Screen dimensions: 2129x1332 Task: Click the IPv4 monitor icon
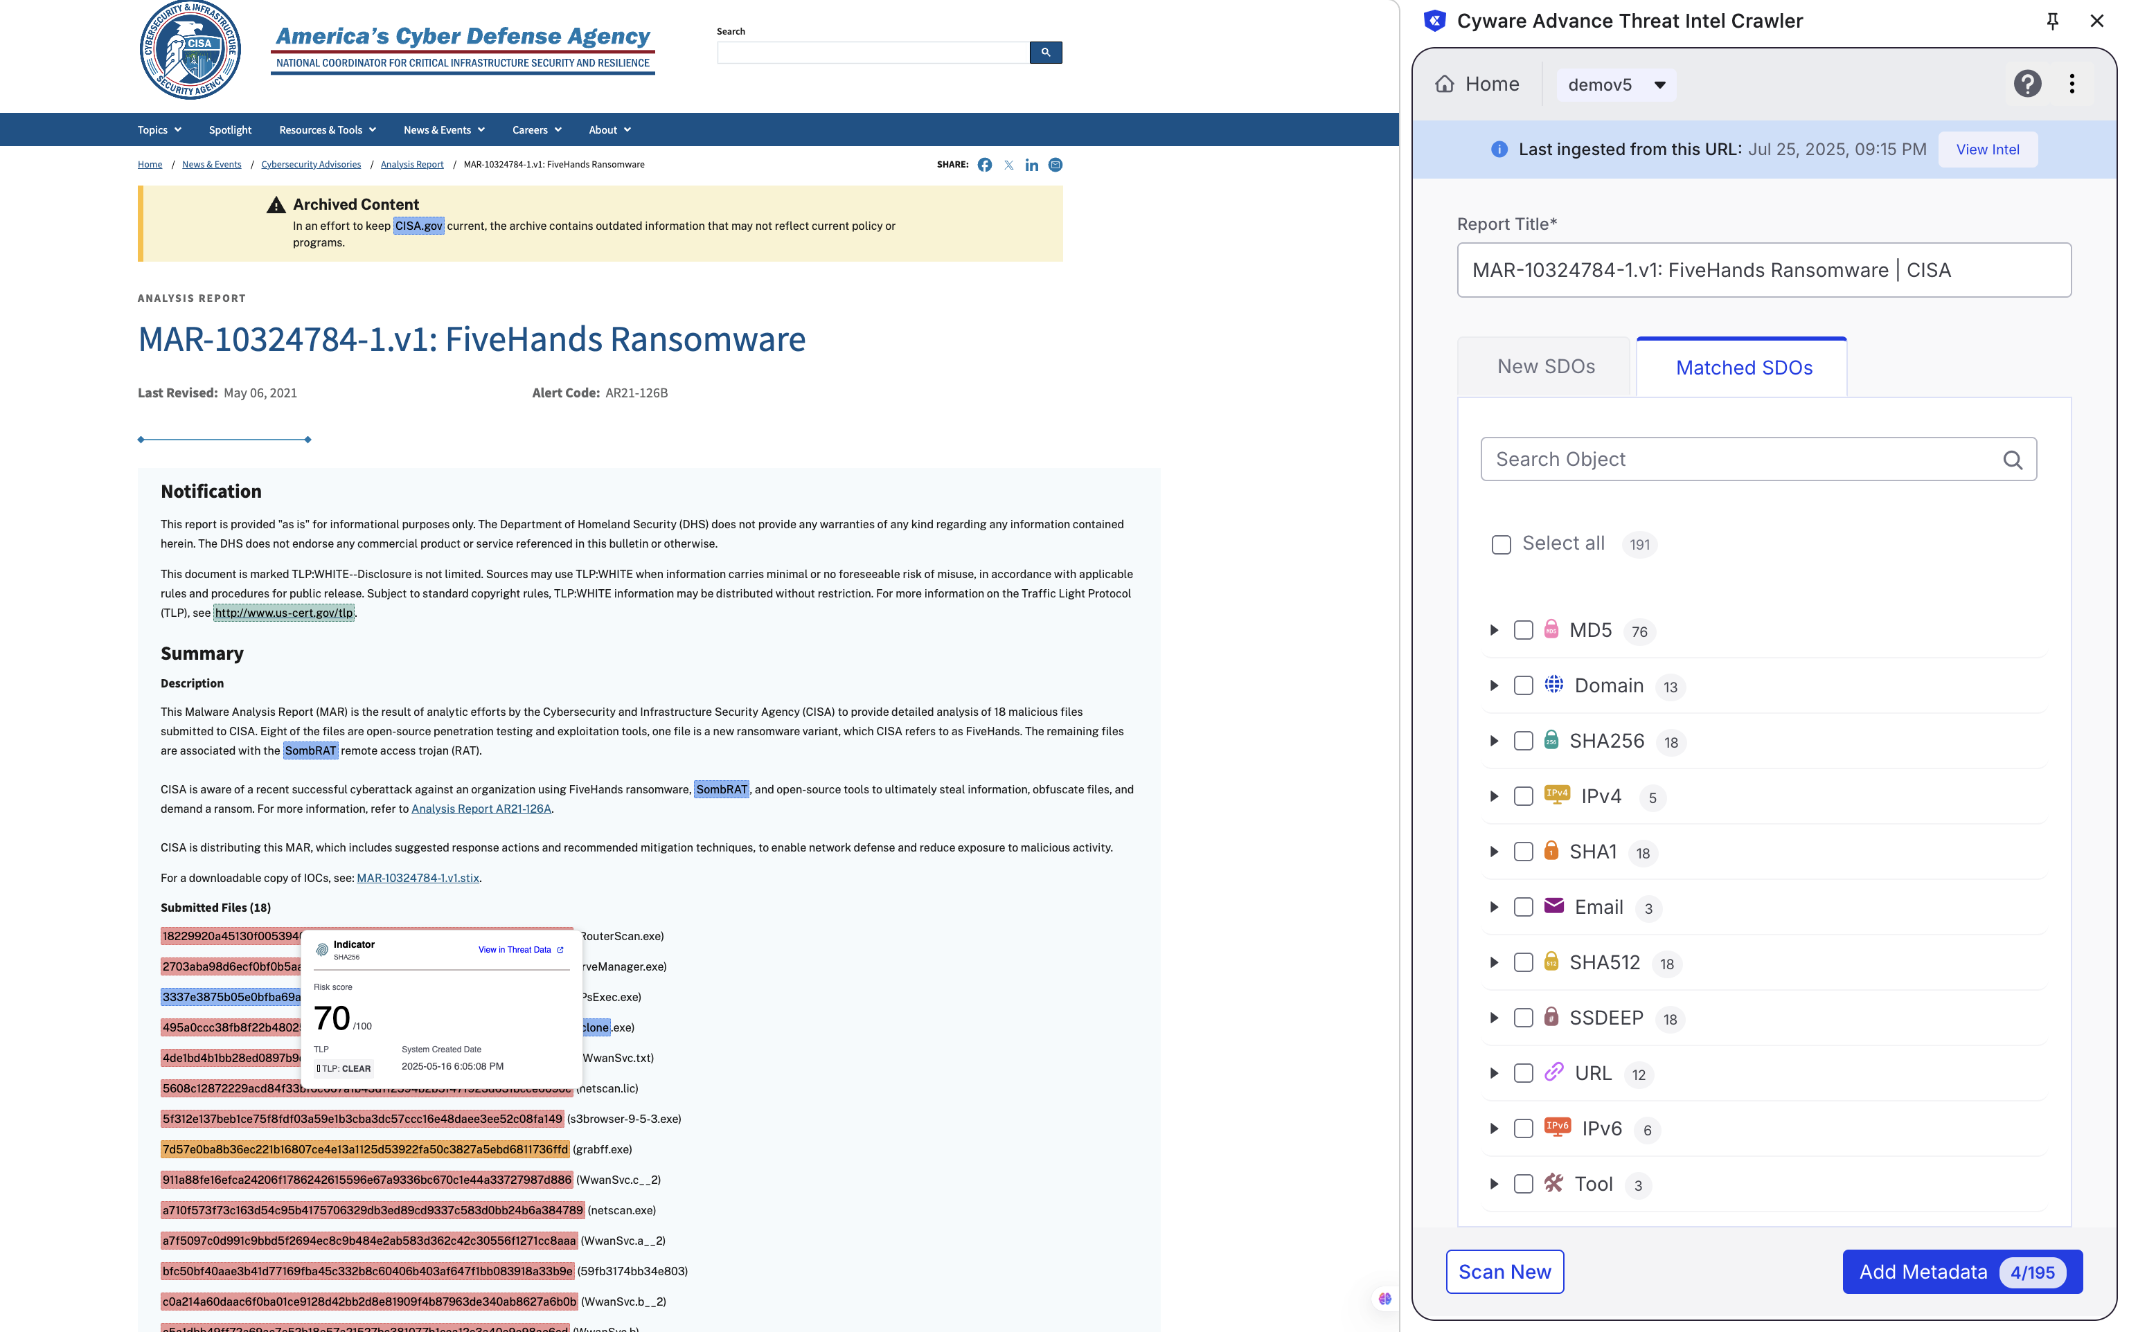(x=1557, y=795)
